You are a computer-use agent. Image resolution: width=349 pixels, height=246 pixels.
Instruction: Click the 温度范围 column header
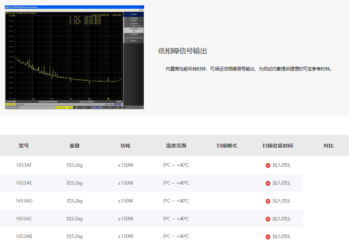[x=176, y=146]
